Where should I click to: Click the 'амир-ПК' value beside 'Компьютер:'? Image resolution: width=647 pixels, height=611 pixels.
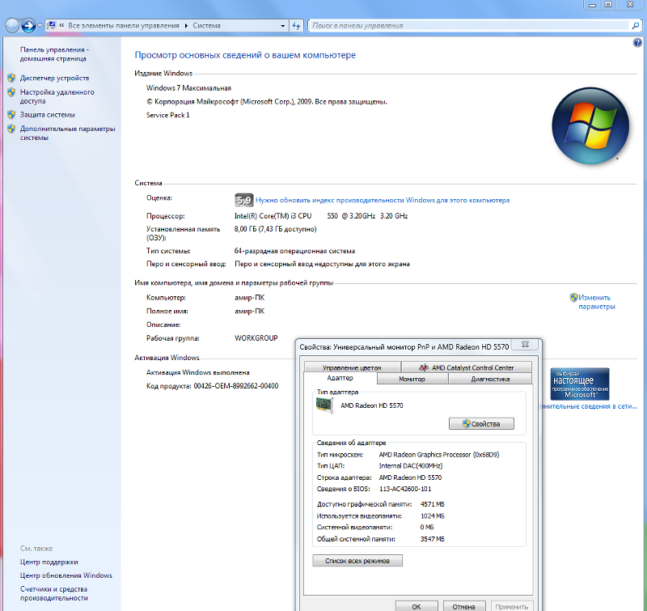(250, 298)
